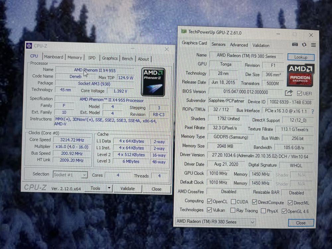Toggle the OpenCL checkbox
Viewport: 332px width, 249px height.
(x=209, y=201)
